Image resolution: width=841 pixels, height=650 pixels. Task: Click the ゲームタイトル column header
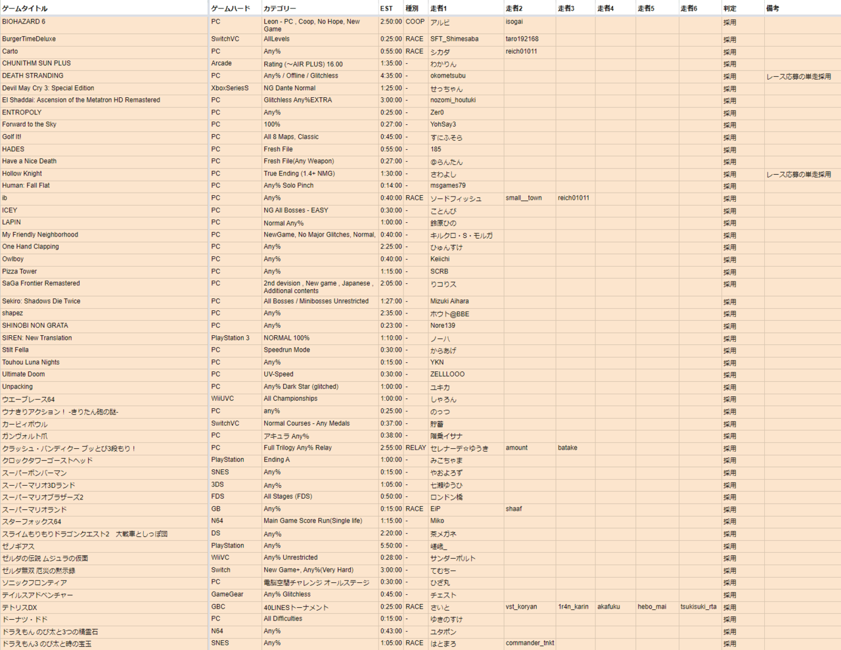tap(104, 9)
